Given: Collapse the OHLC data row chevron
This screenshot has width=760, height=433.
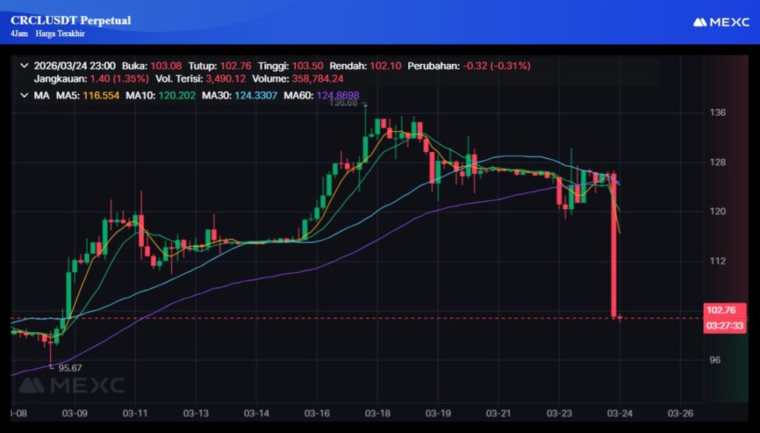Looking at the screenshot, I should tap(24, 65).
